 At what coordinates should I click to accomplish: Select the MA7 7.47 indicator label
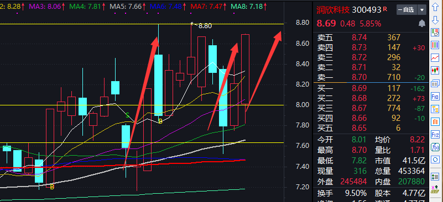(x=207, y=6)
